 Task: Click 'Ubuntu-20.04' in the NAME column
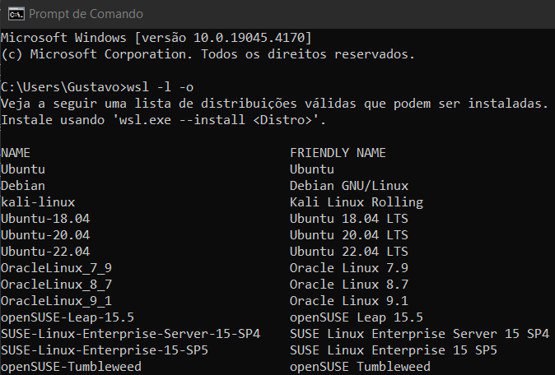pos(45,235)
